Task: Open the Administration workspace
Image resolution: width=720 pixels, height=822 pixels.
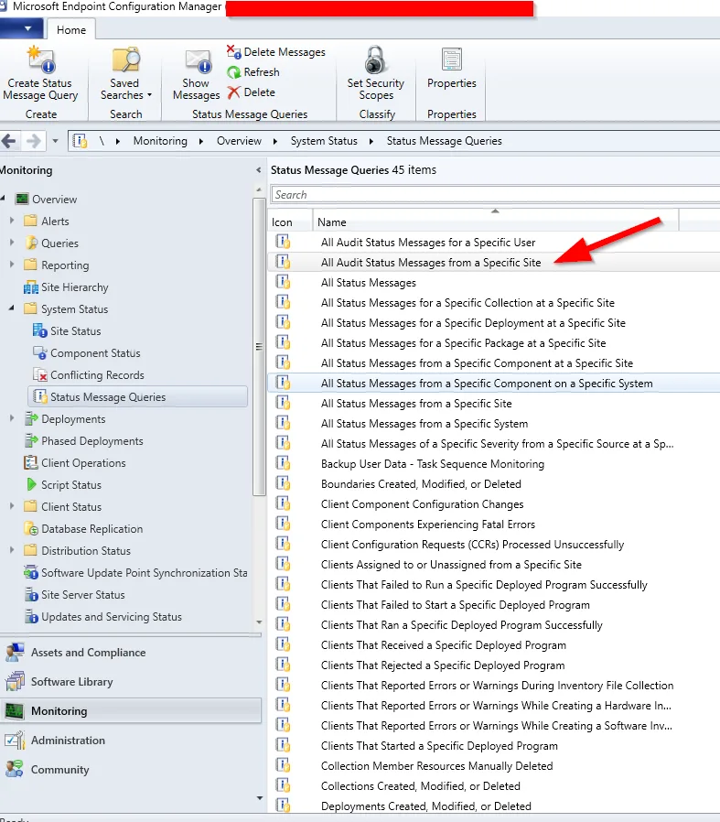Action: coord(68,741)
